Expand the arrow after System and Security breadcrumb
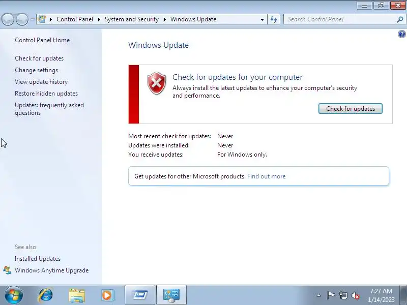 pos(164,19)
